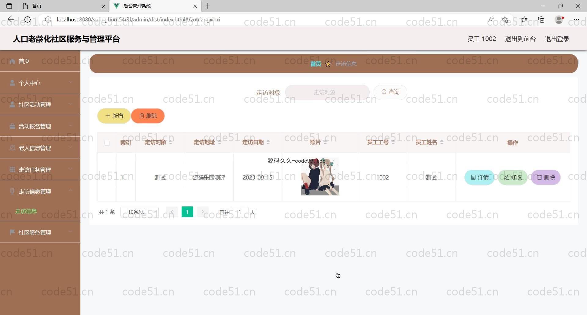The height and width of the screenshot is (315, 587).
Task: Expand the 社区活动管理 sidebar menu
Action: click(40, 105)
